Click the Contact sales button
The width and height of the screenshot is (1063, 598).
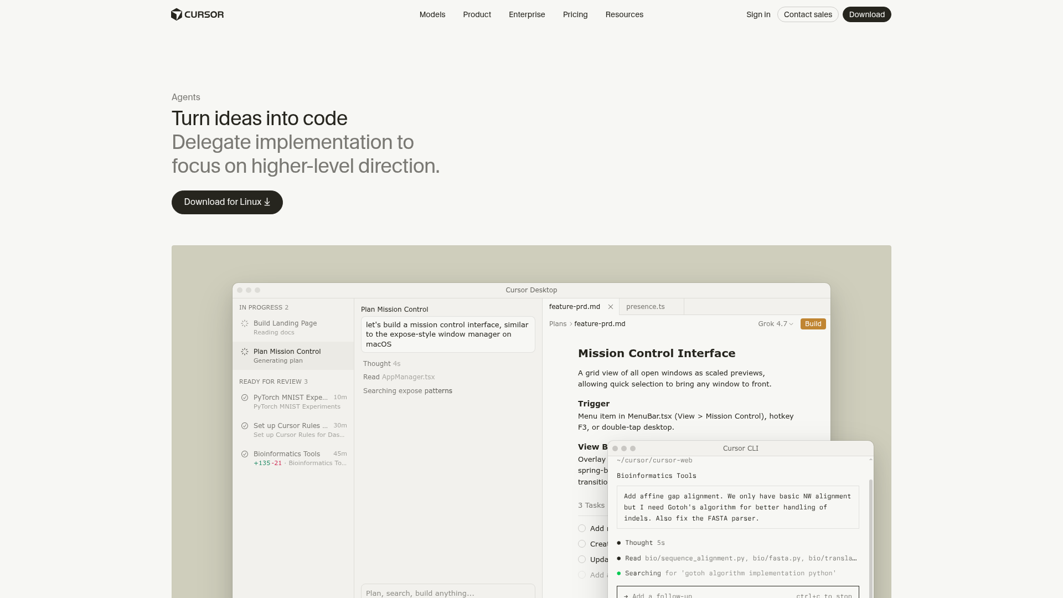coord(808,14)
